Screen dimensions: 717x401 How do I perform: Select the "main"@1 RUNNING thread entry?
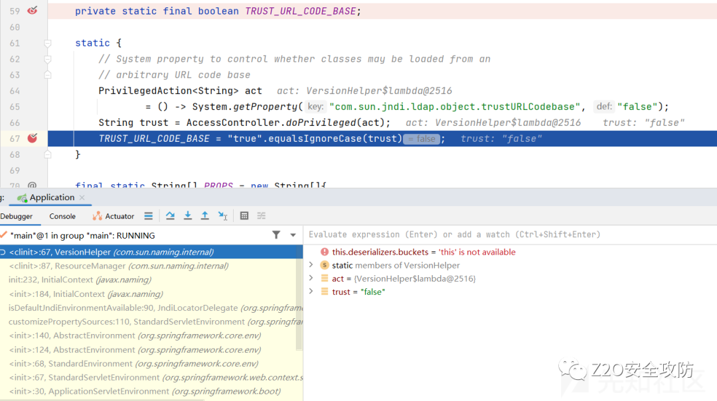click(82, 236)
